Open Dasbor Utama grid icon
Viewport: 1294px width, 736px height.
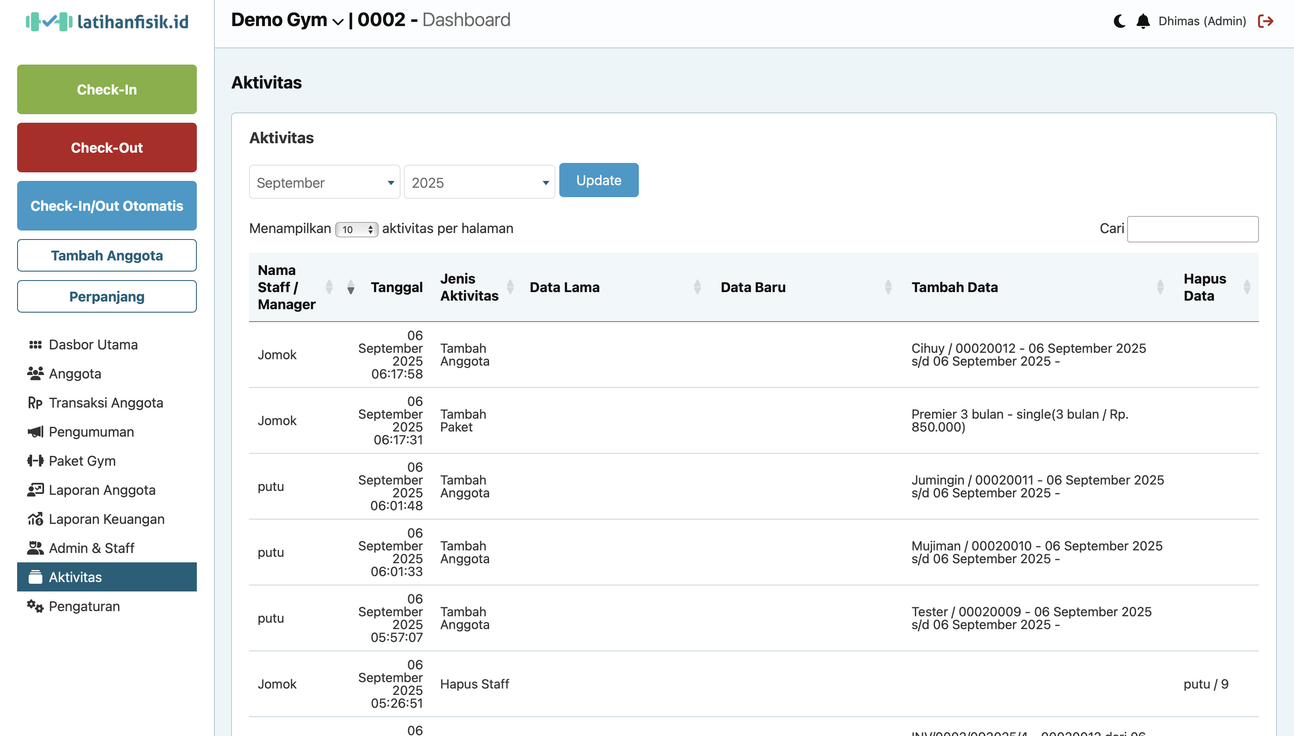tap(35, 345)
